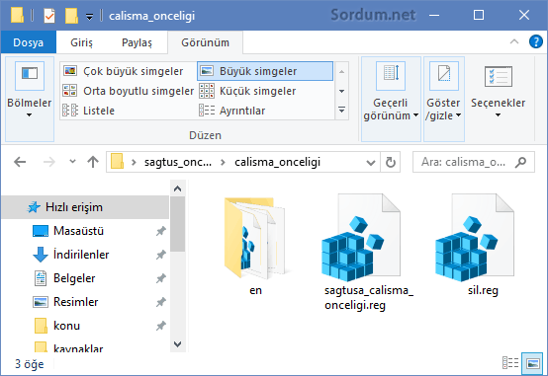Viewport: 548px width, 376px height.
Task: Click the Properties quick access icon
Action: (x=49, y=16)
